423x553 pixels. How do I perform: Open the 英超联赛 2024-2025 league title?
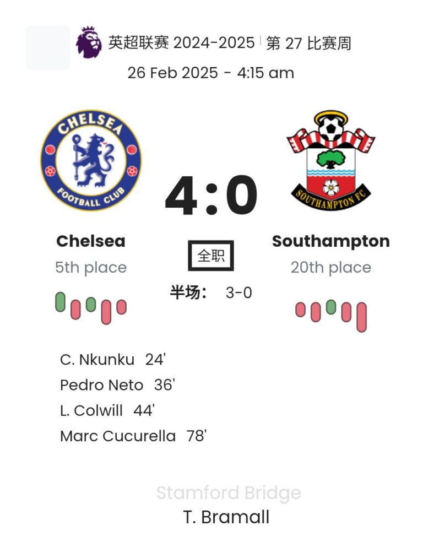pyautogui.click(x=181, y=43)
